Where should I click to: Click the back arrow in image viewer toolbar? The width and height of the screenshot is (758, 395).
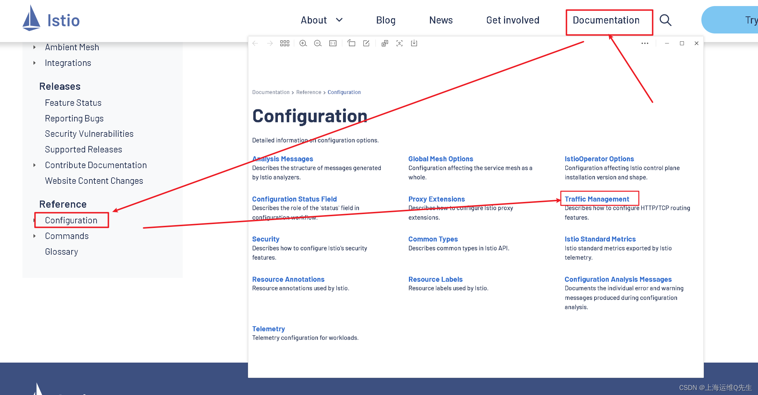(x=255, y=43)
